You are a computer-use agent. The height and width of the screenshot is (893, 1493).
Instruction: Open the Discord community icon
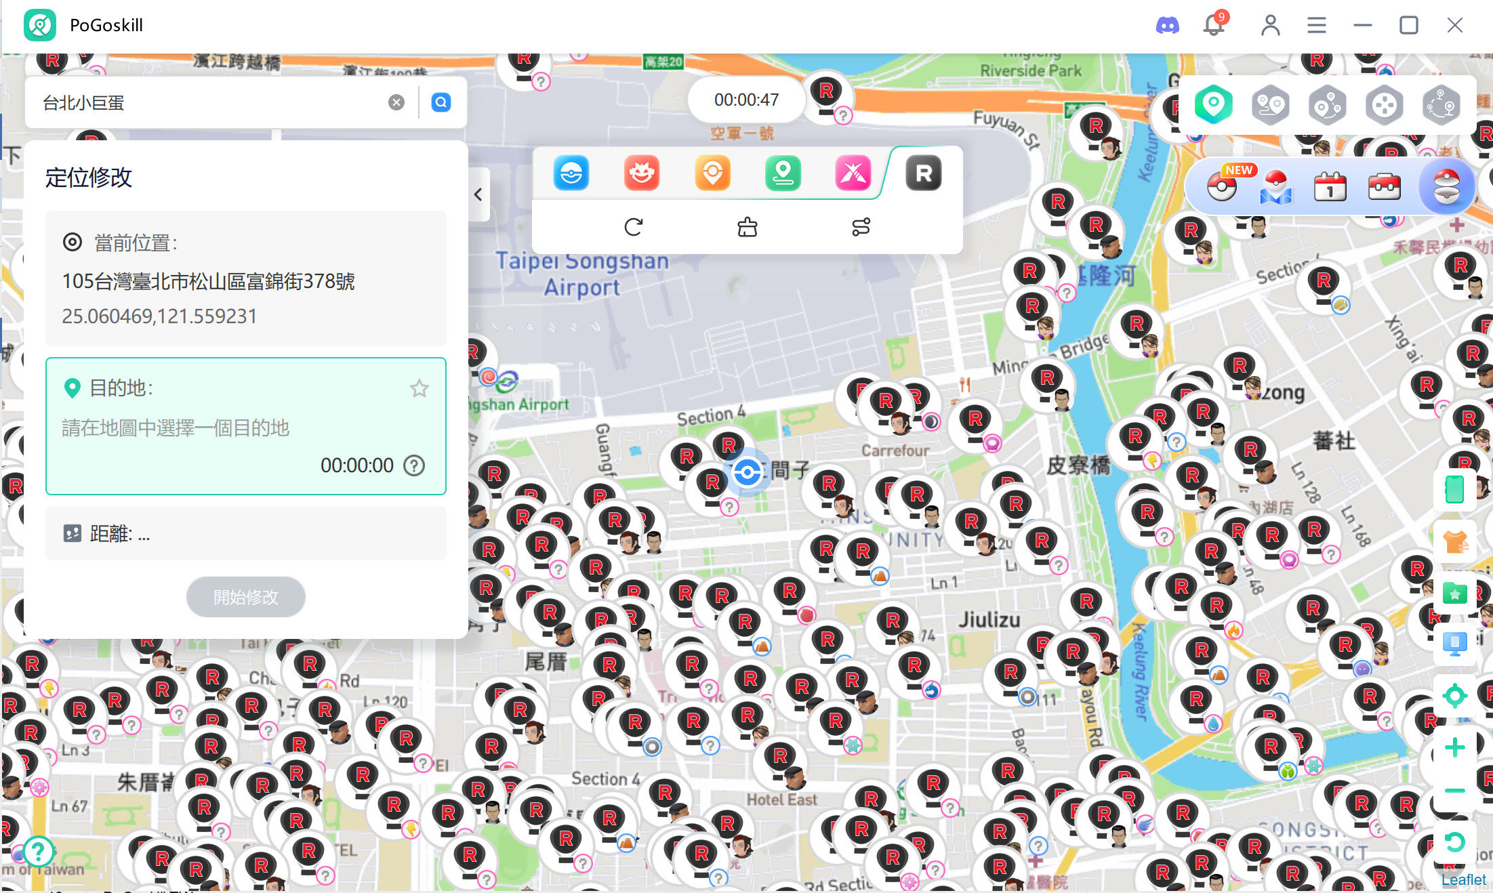pos(1167,26)
